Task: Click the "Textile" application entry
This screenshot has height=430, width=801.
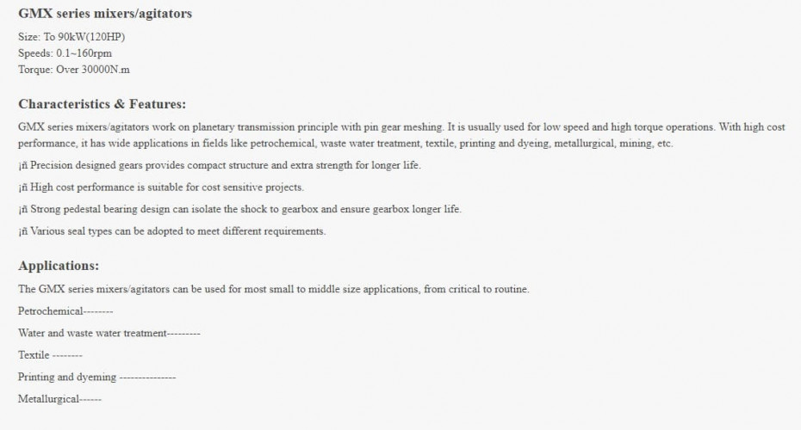Action: (50, 354)
